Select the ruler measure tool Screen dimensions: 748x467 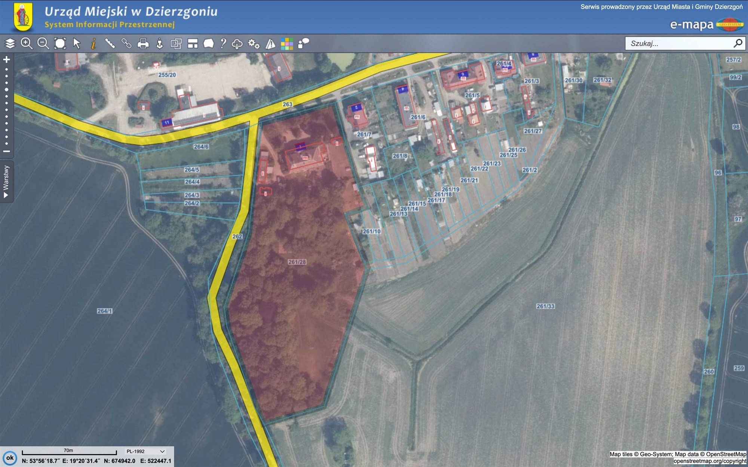coord(110,44)
